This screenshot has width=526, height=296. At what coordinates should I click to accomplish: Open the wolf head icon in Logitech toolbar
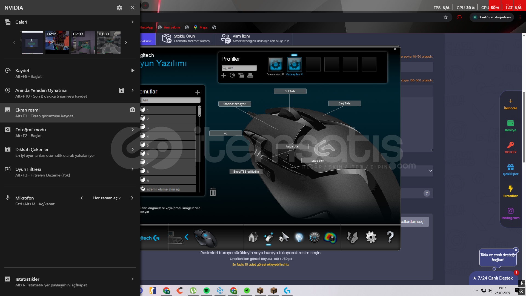(x=352, y=237)
